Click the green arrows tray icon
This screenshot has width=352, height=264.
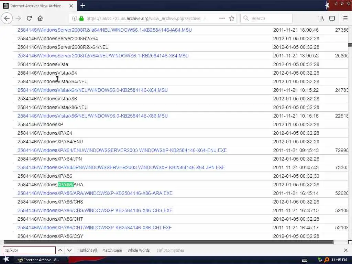320,260
